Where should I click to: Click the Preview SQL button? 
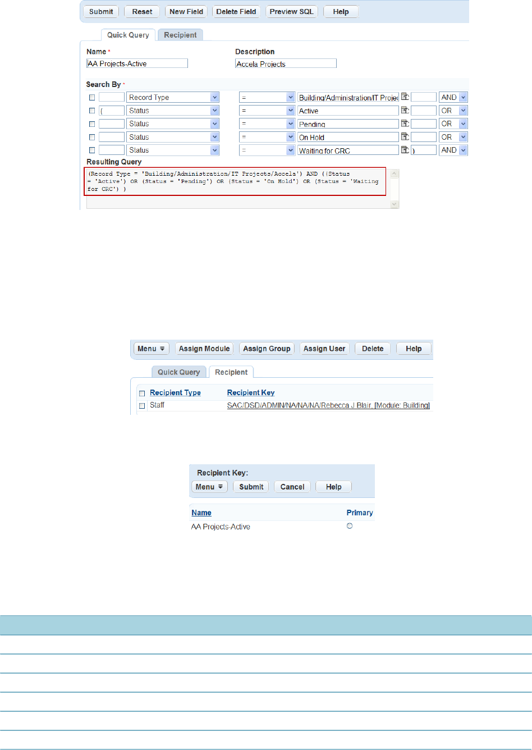tap(292, 11)
